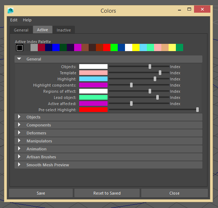Switch to the General tab
Viewport: 218px width, 208px height.
[21, 30]
